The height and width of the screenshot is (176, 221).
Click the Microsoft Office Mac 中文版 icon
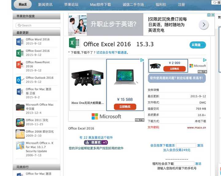20,107
